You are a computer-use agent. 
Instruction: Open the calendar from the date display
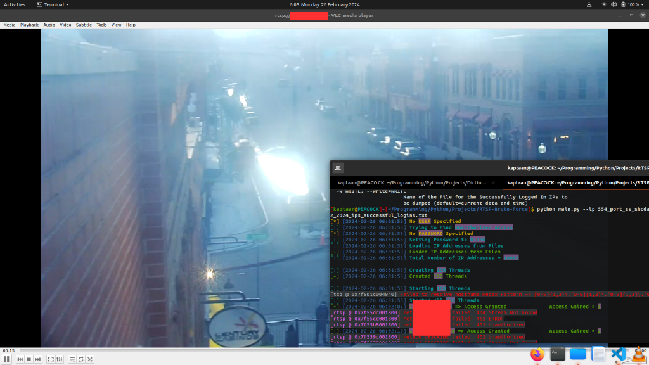[x=324, y=4]
